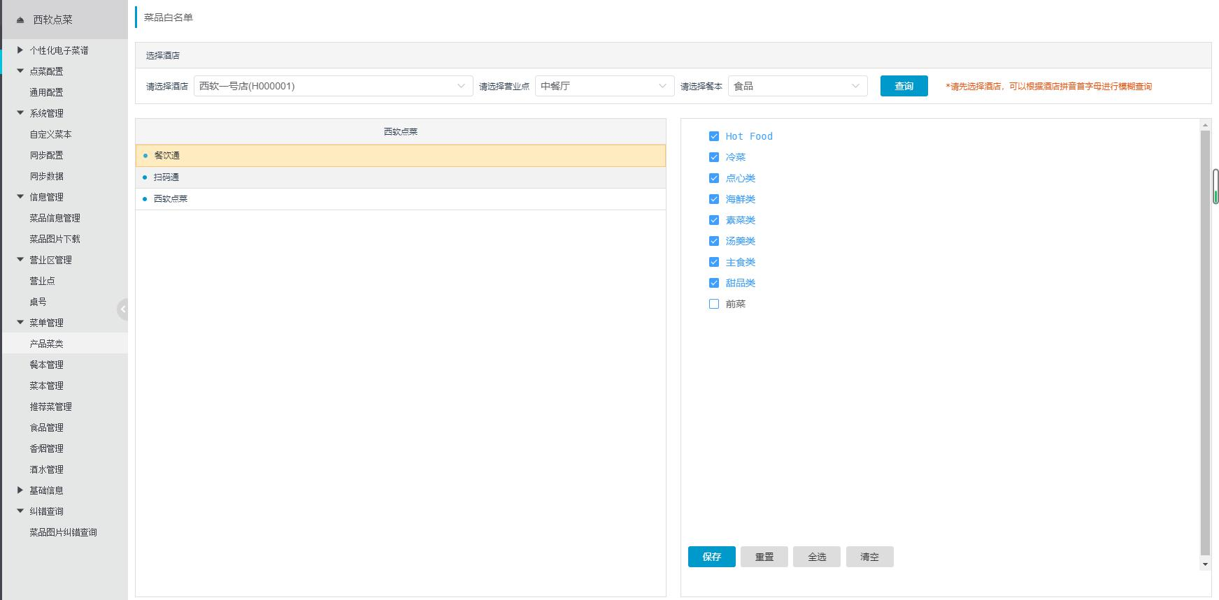The height and width of the screenshot is (600, 1219).
Task: Check the 前菜 checkbox
Action: point(714,304)
